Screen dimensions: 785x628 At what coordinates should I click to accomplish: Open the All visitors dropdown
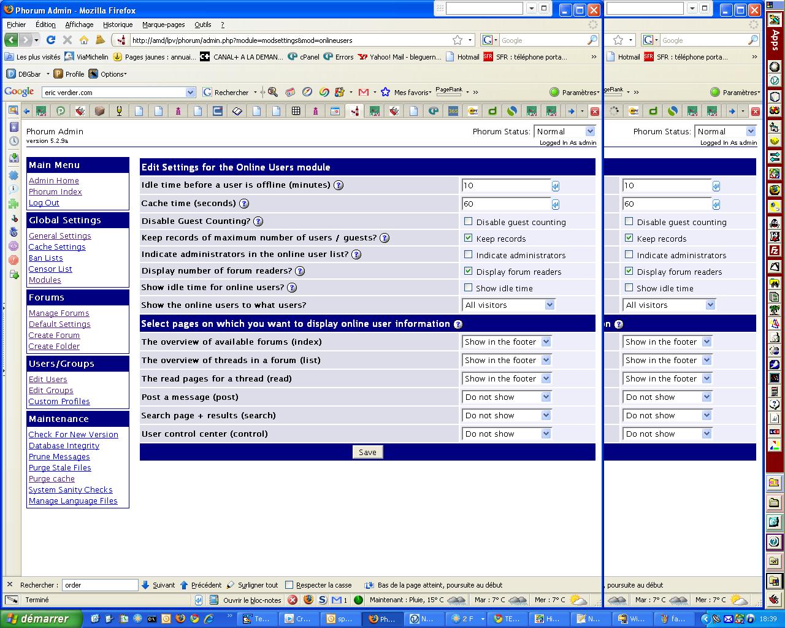tap(509, 305)
